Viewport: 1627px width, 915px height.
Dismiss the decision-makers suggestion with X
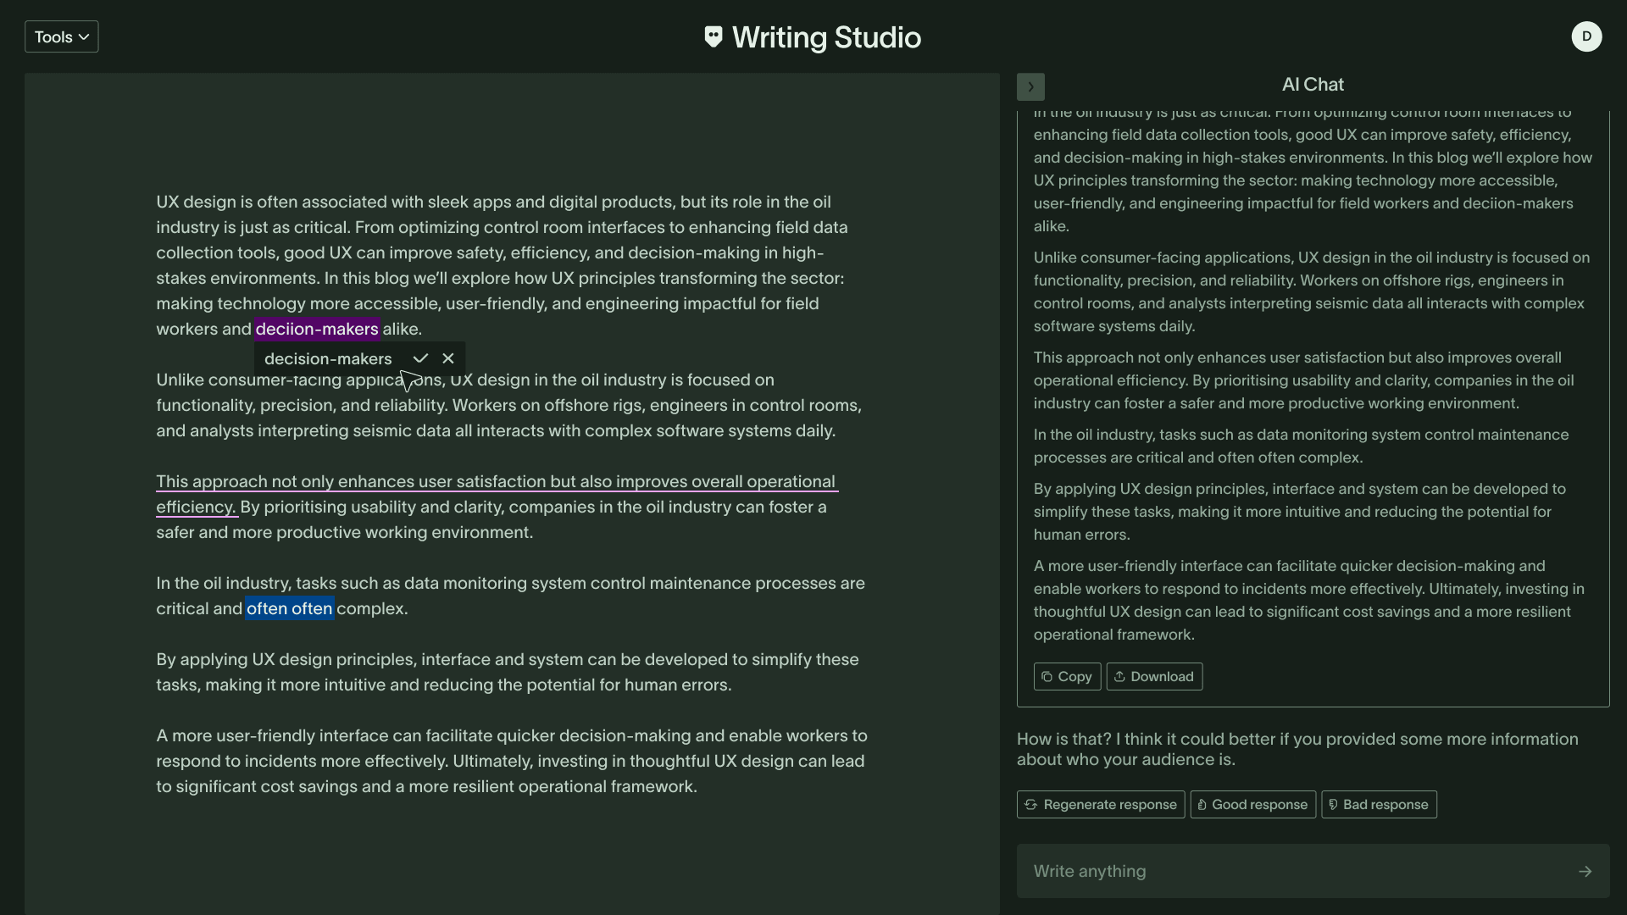tap(448, 358)
